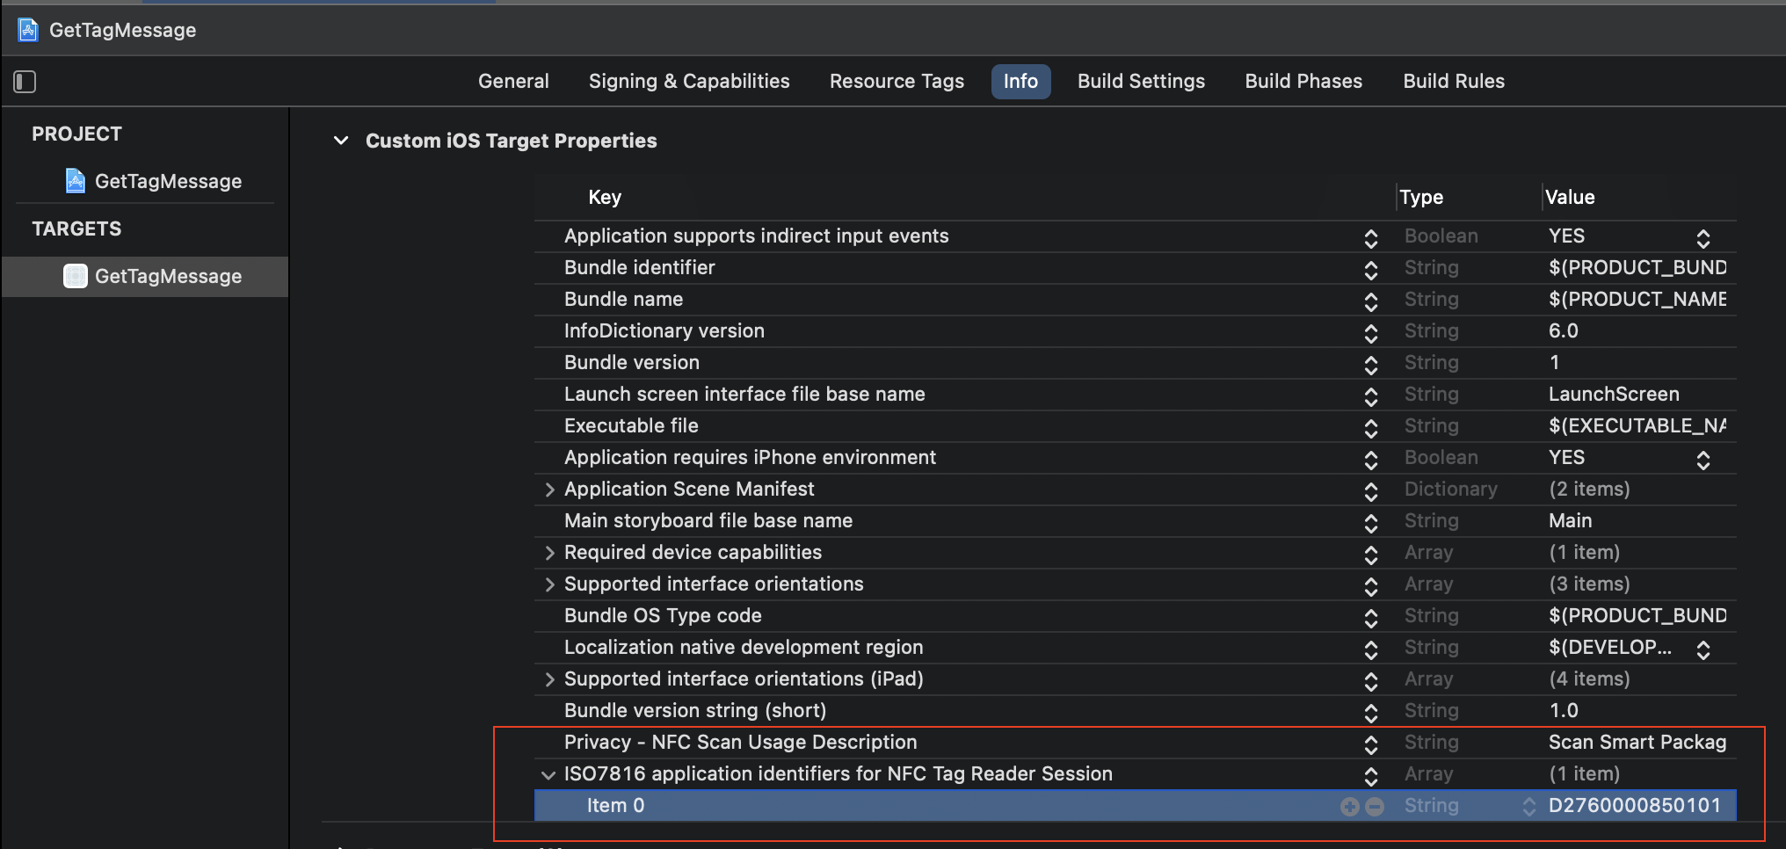Expand Supported interface orientations row

pyautogui.click(x=549, y=584)
